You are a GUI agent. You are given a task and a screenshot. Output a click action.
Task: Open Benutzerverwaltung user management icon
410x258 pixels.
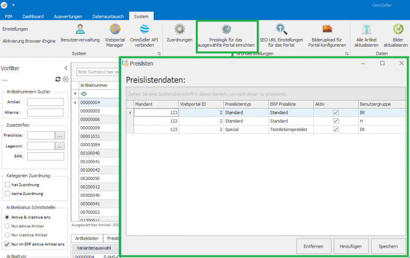80,30
